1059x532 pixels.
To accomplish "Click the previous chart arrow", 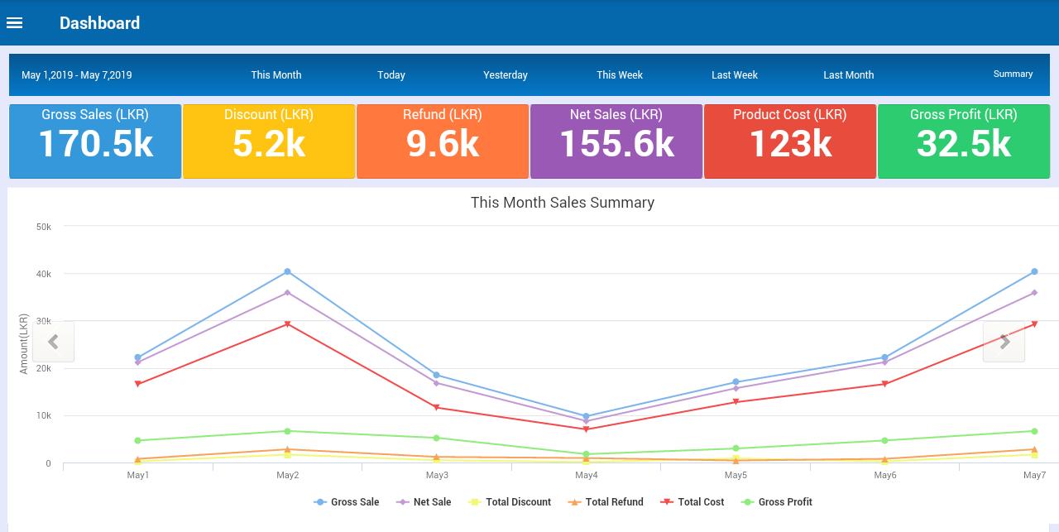I will point(54,342).
